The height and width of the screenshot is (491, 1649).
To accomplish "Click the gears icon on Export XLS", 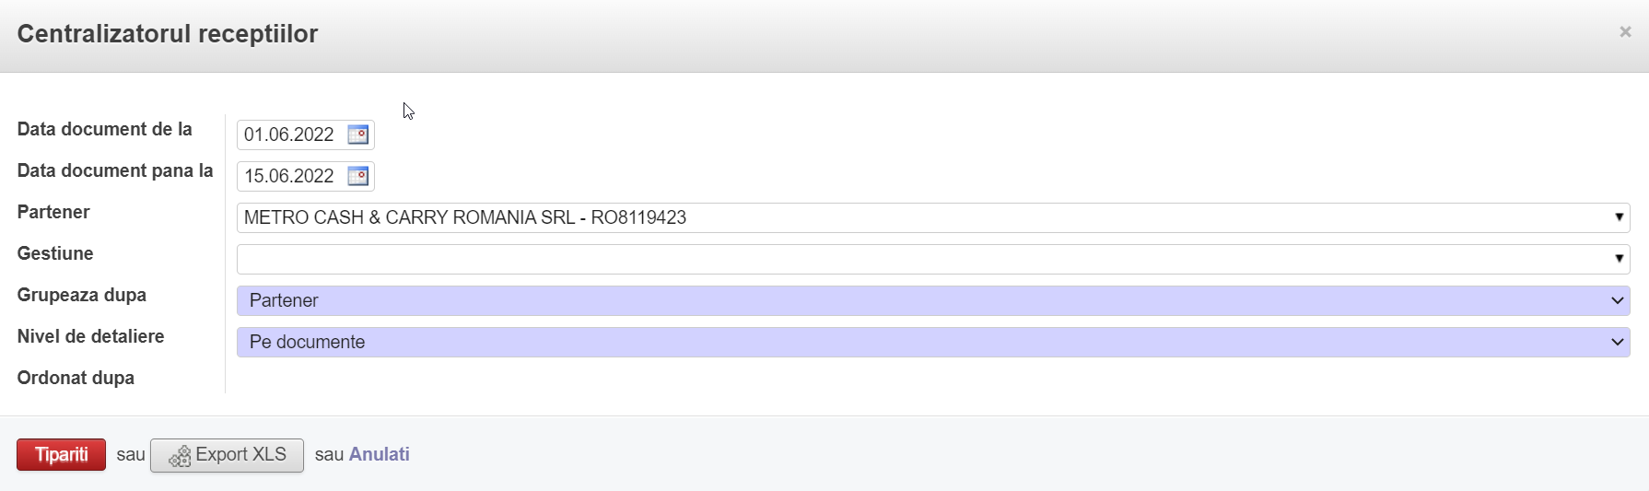I will (x=180, y=456).
